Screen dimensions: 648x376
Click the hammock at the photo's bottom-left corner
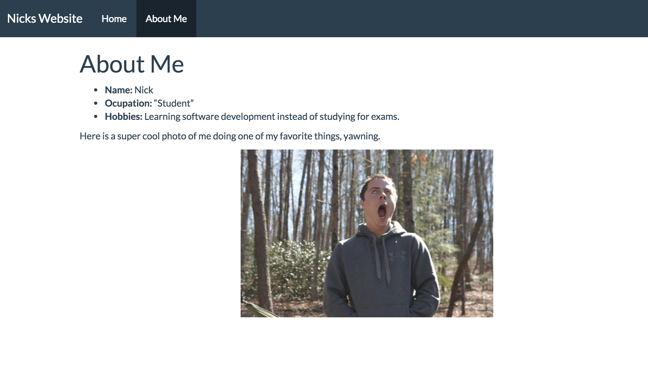257,309
